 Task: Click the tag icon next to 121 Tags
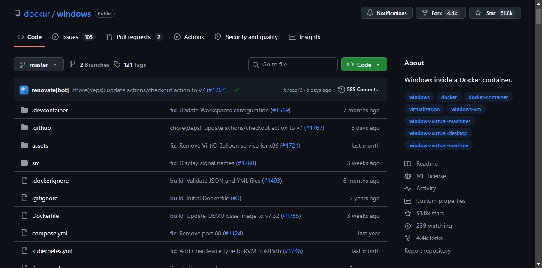pos(117,65)
